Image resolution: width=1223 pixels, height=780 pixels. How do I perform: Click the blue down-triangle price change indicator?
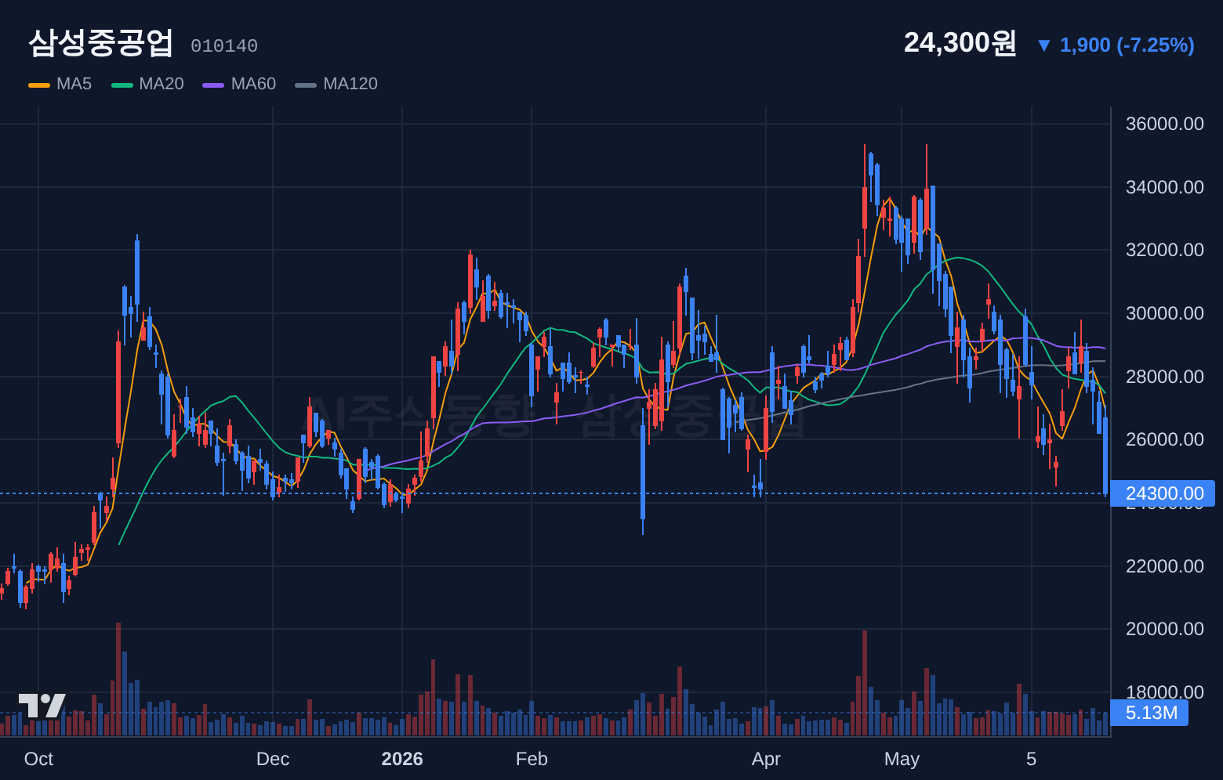click(x=1043, y=45)
